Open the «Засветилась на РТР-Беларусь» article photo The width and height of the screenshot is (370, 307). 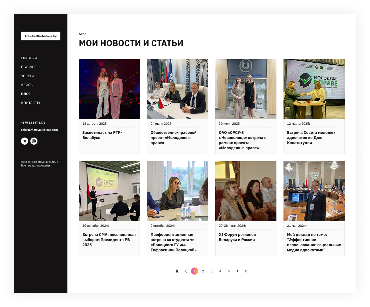pos(109,89)
